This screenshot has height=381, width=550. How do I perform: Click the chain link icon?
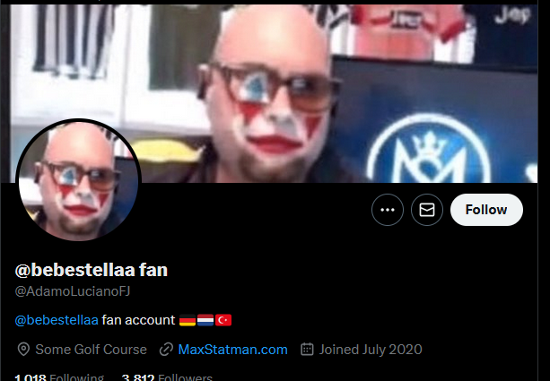(166, 350)
